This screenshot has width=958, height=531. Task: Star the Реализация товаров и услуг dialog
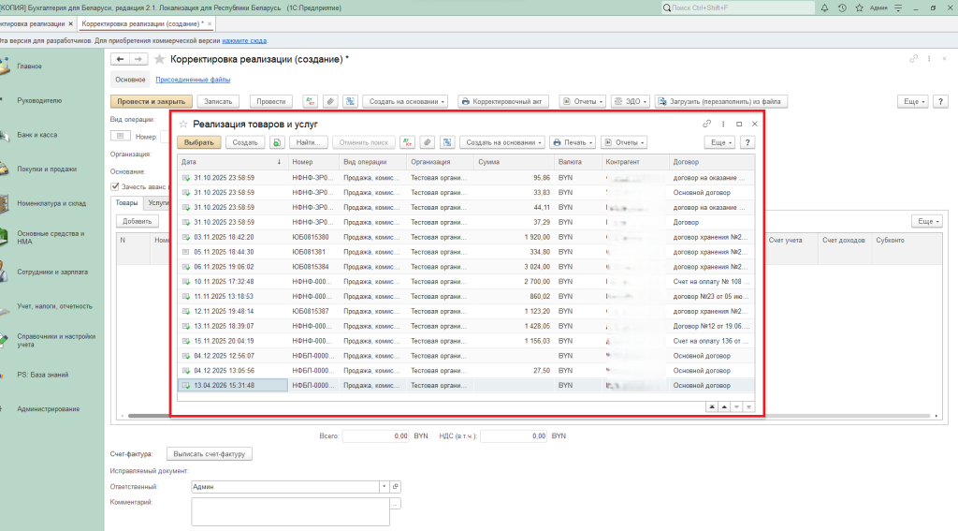[183, 124]
